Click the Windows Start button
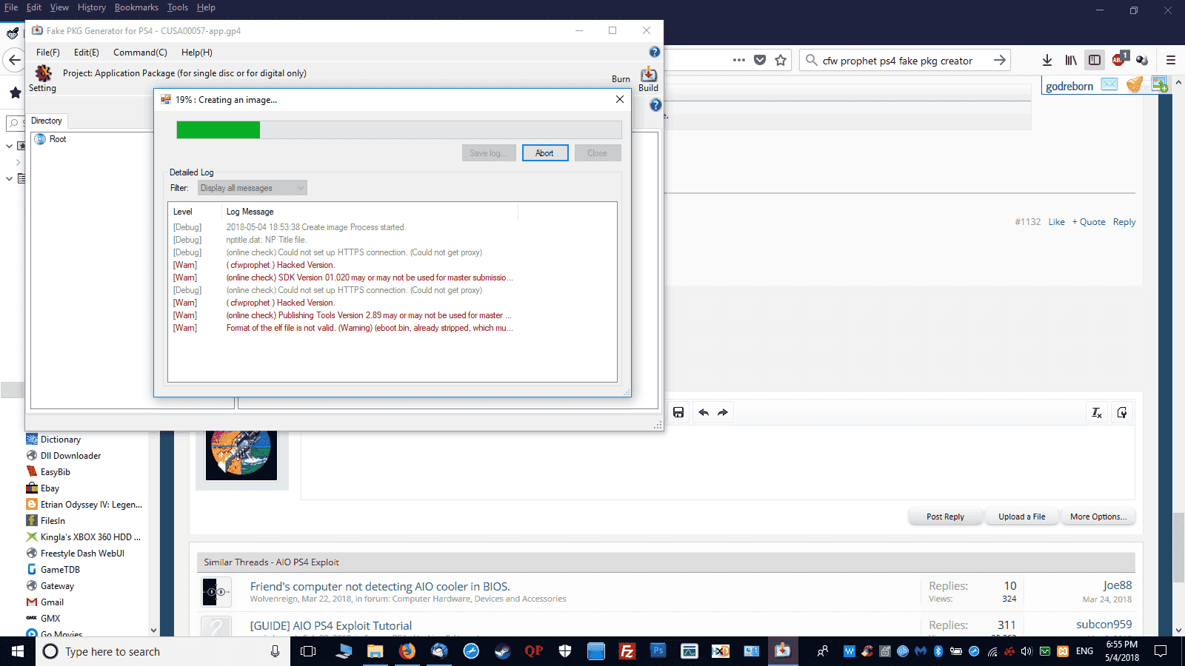This screenshot has width=1185, height=666. point(18,651)
